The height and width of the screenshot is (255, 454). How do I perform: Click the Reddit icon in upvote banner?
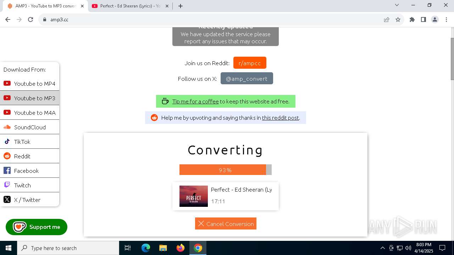coord(154,118)
